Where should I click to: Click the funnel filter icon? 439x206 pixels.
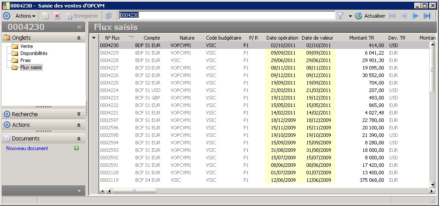click(x=341, y=16)
